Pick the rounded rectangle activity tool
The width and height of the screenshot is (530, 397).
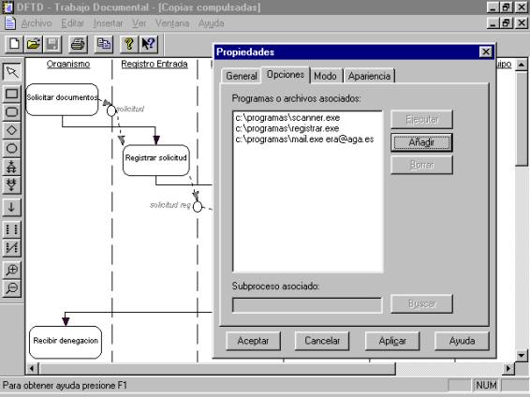(x=12, y=111)
